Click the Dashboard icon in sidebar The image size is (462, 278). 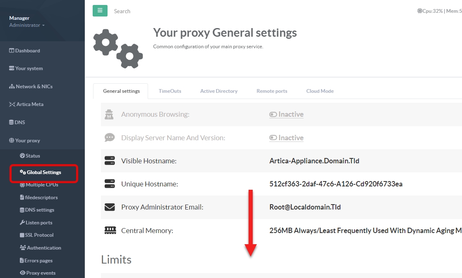[12, 51]
